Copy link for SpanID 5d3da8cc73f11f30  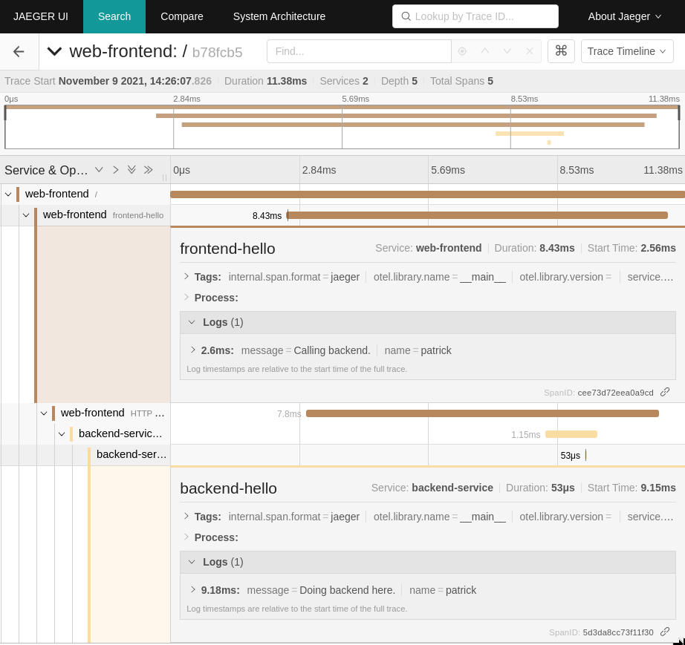coord(664,632)
